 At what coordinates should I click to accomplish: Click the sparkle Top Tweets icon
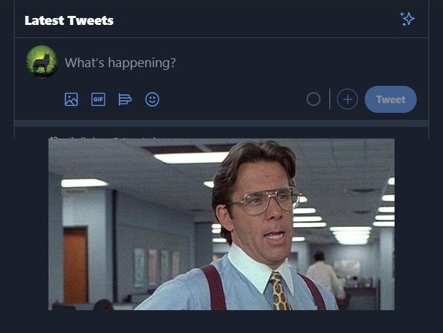pos(407,19)
